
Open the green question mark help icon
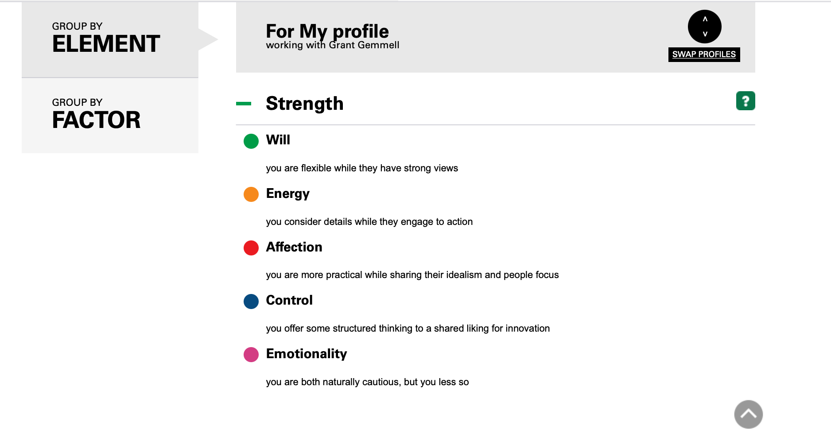746,101
